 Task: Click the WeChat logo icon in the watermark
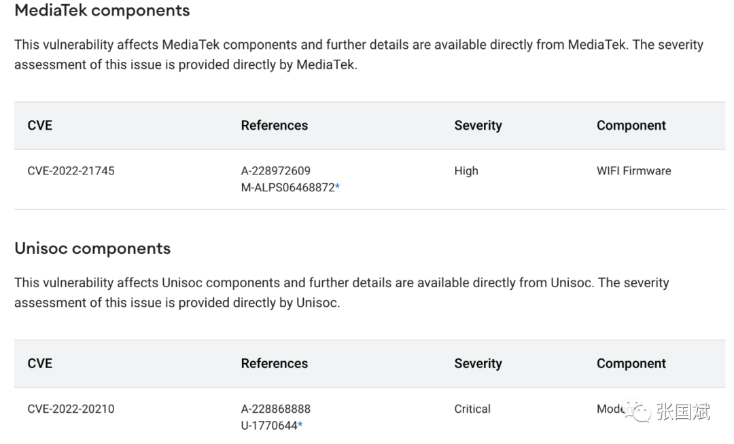pos(639,411)
